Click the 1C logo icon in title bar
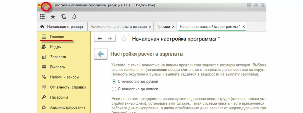Viewport: 303px width, 113px height. (39, 5)
